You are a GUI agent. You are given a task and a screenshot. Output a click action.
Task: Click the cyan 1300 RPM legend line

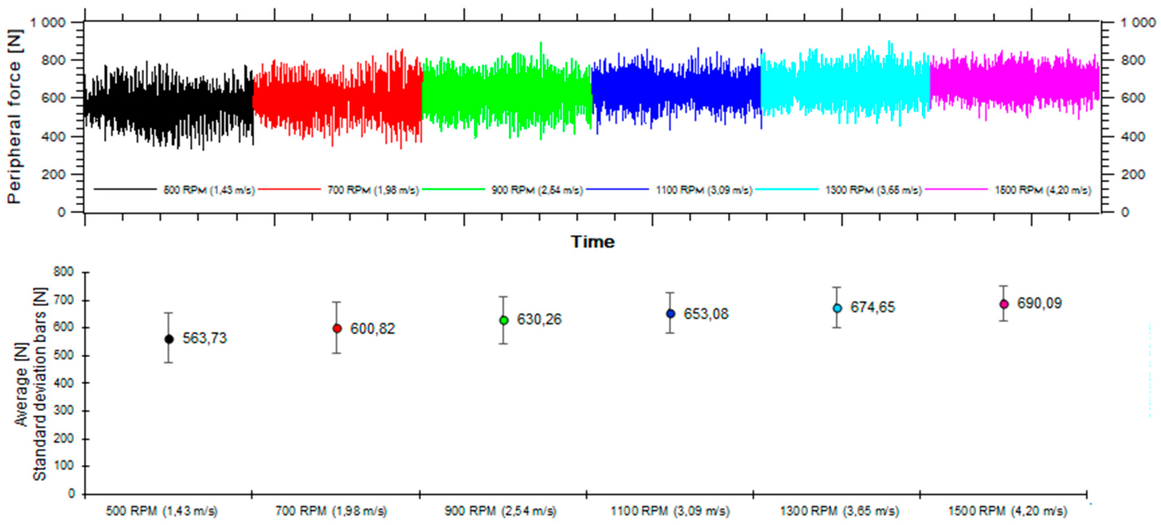point(787,189)
